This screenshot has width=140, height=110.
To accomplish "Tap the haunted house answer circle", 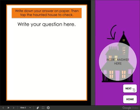I will coord(118,62).
